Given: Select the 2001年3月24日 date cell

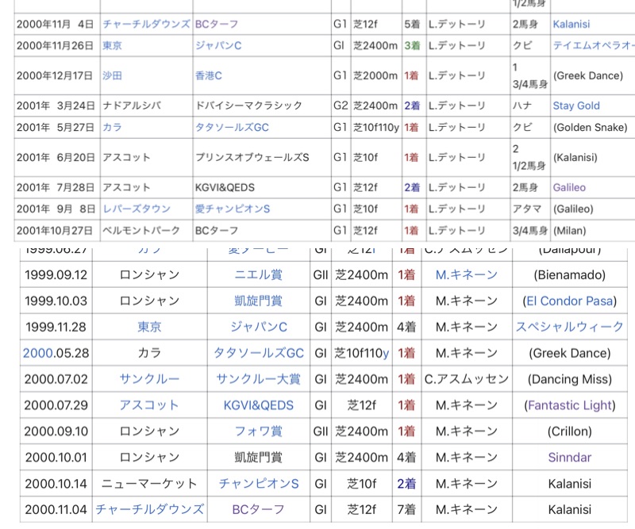Looking at the screenshot, I should click(x=57, y=105).
